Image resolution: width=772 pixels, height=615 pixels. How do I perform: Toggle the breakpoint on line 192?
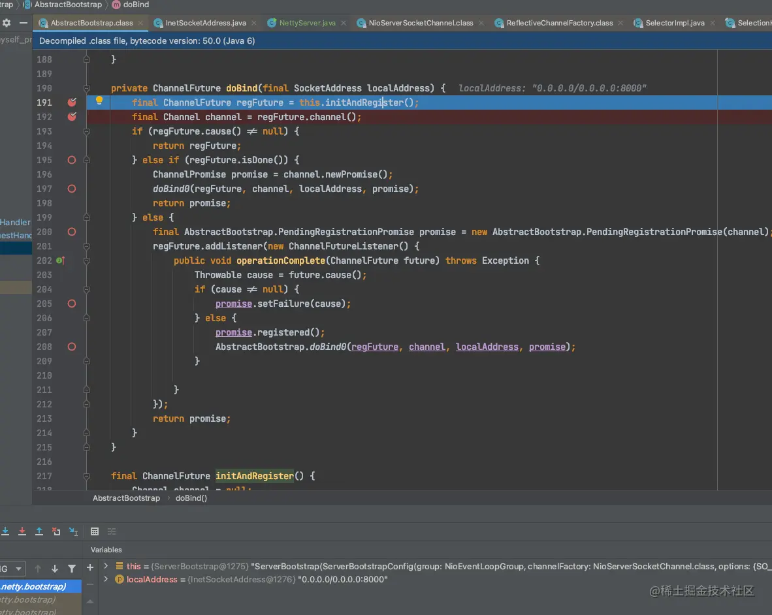click(x=72, y=117)
